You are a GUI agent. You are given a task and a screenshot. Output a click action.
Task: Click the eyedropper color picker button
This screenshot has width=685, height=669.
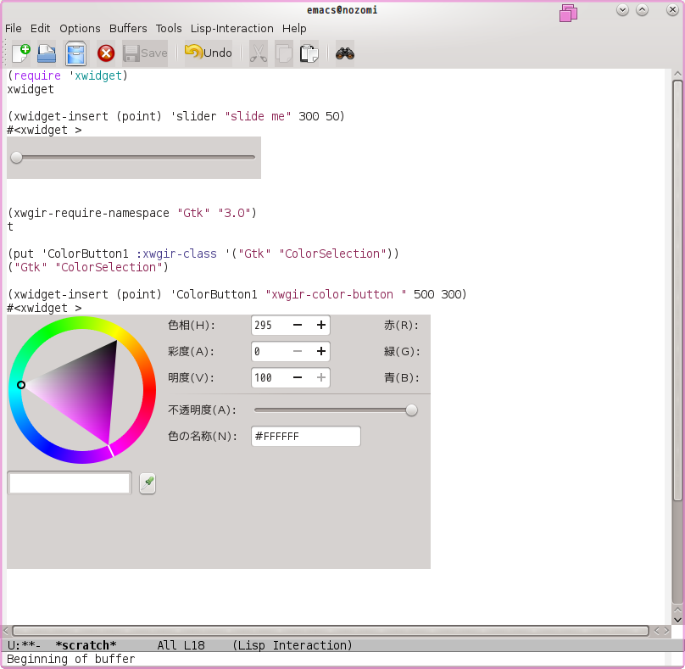click(x=148, y=483)
